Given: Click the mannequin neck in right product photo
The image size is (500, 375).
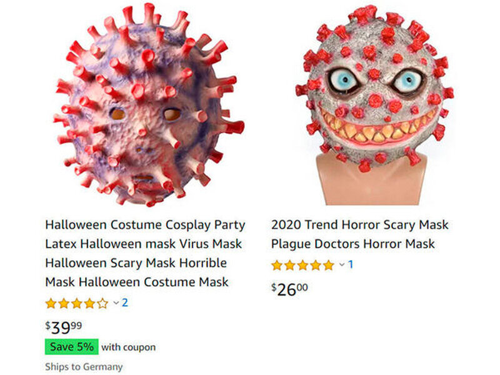Looking at the screenshot, I should tap(371, 183).
